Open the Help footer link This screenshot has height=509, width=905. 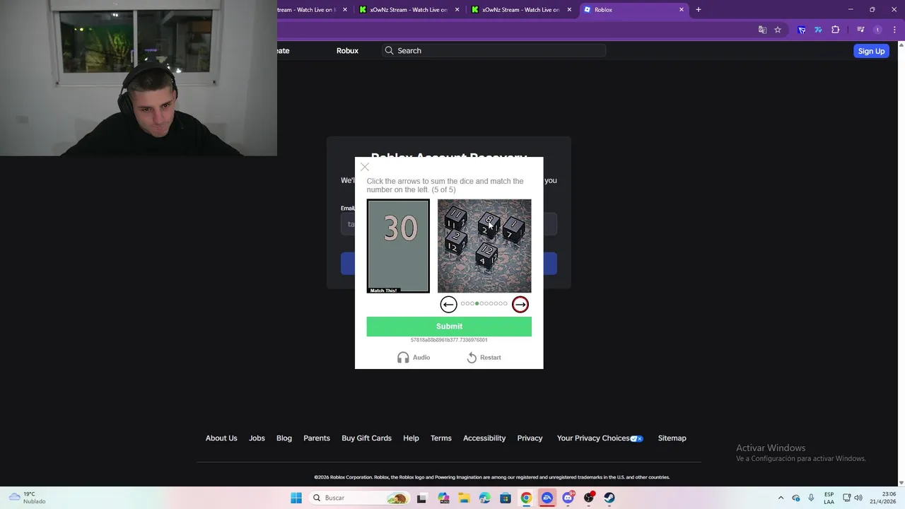click(411, 438)
